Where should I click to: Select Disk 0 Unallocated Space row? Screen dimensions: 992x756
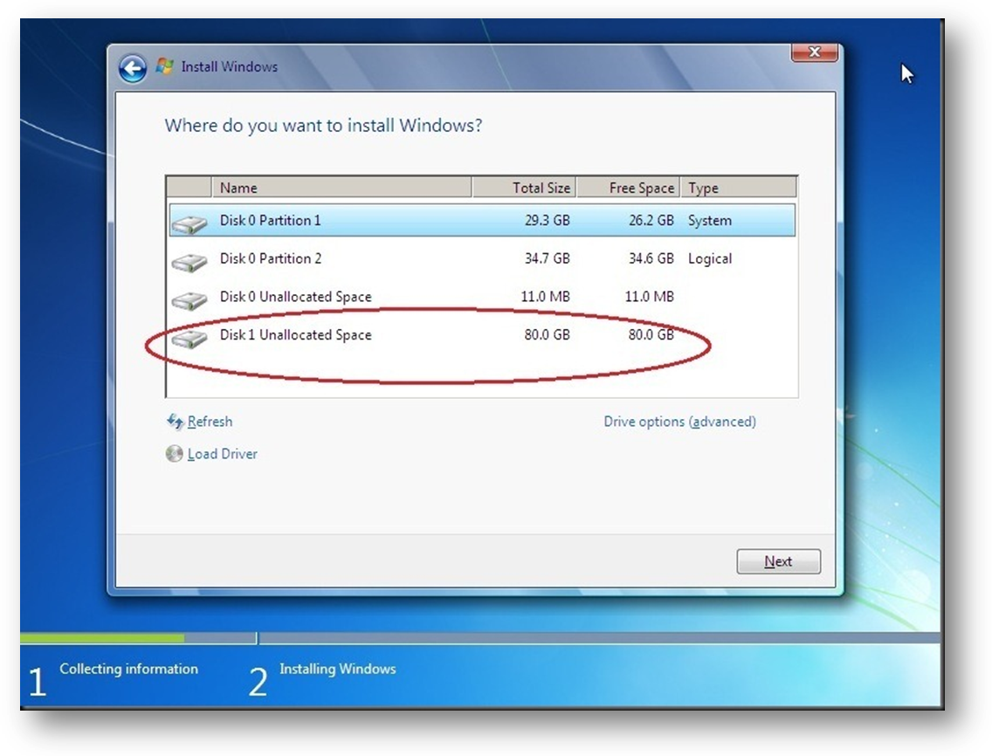tap(482, 297)
